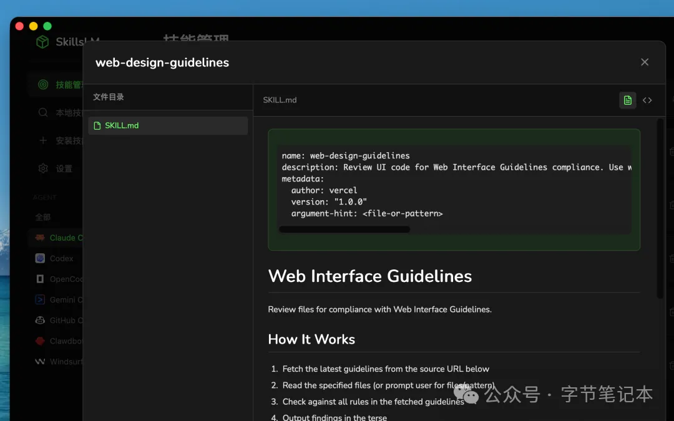Click the 文件目录 panel header
This screenshot has height=421, width=674.
click(x=109, y=97)
